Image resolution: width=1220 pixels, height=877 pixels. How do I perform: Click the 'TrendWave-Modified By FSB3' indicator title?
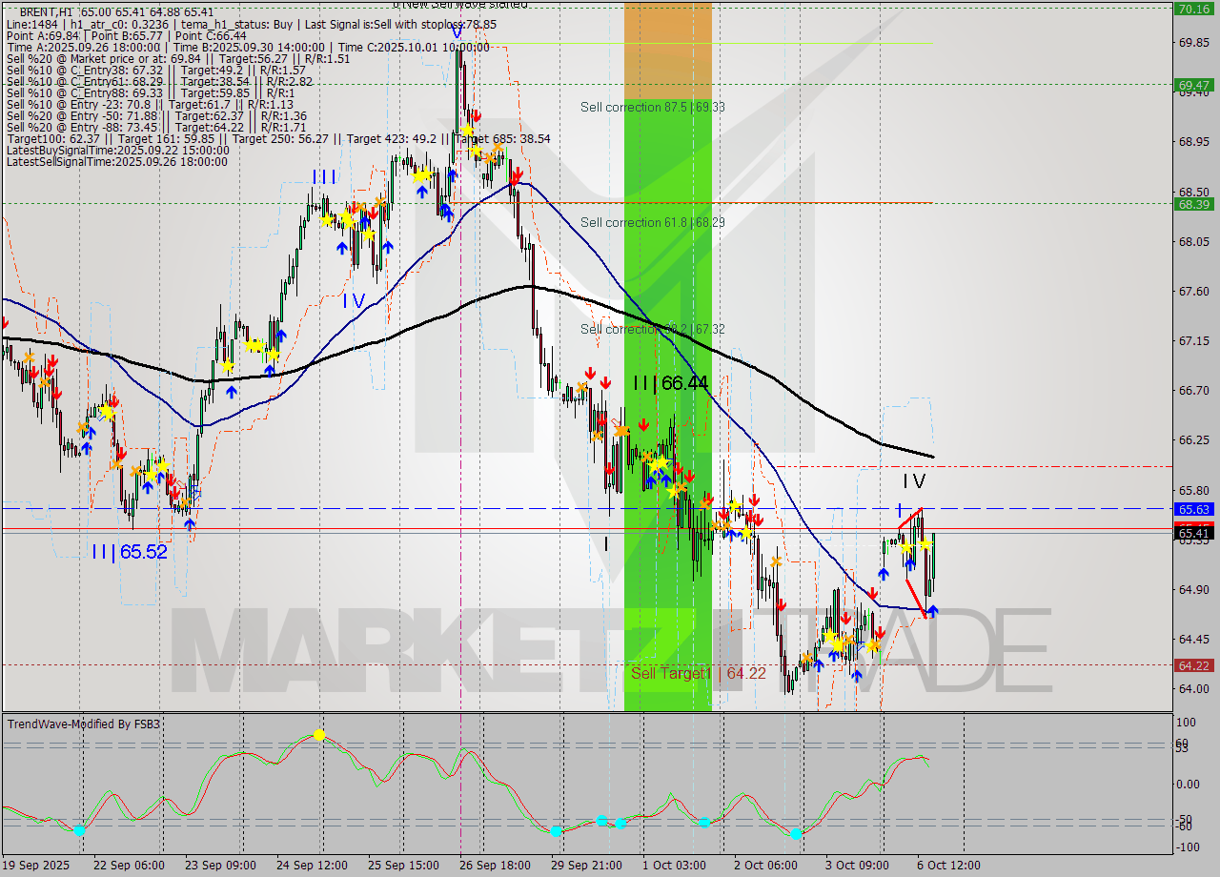click(84, 724)
